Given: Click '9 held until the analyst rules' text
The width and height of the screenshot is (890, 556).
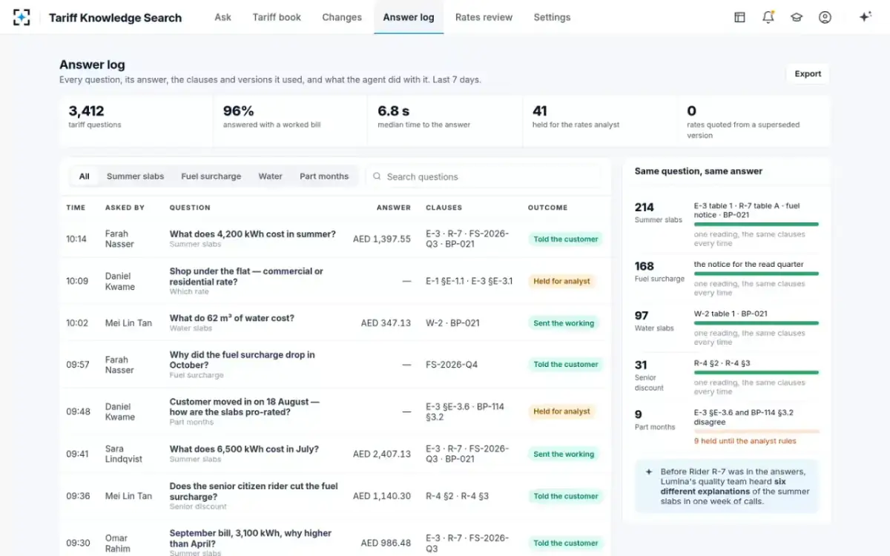Looking at the screenshot, I should tap(745, 441).
